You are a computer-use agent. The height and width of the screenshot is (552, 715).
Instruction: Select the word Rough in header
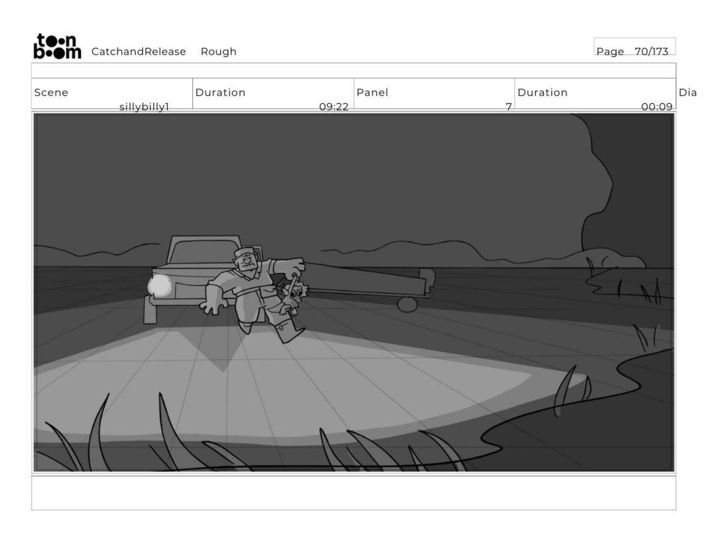coord(218,52)
